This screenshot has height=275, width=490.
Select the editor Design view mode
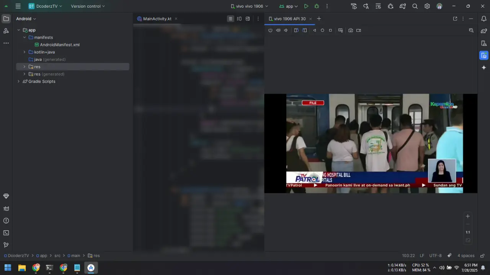(x=248, y=19)
